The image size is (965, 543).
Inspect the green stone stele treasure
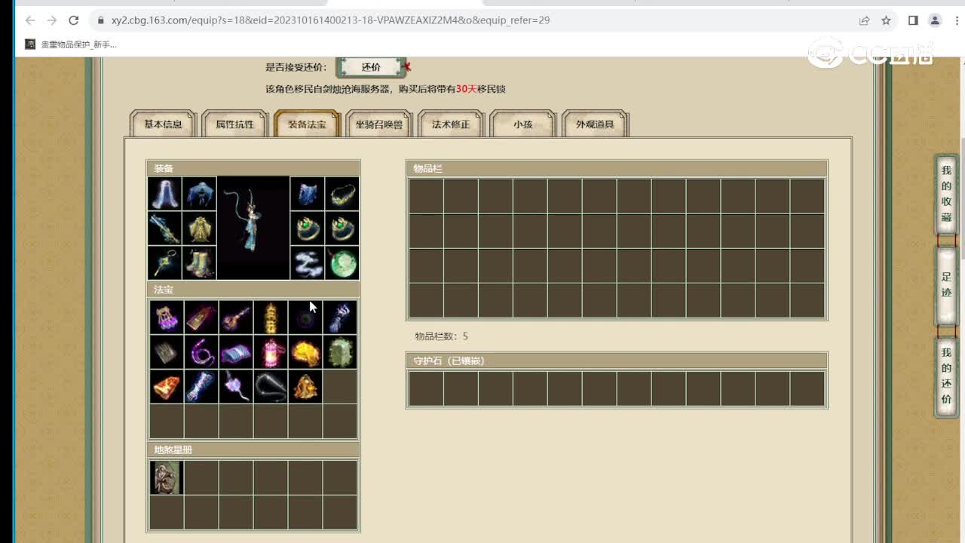(340, 352)
